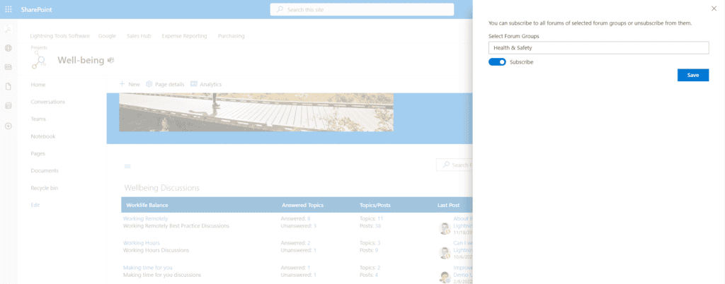Open the forum hamburger menu icon
This screenshot has width=725, height=284.
(x=128, y=166)
